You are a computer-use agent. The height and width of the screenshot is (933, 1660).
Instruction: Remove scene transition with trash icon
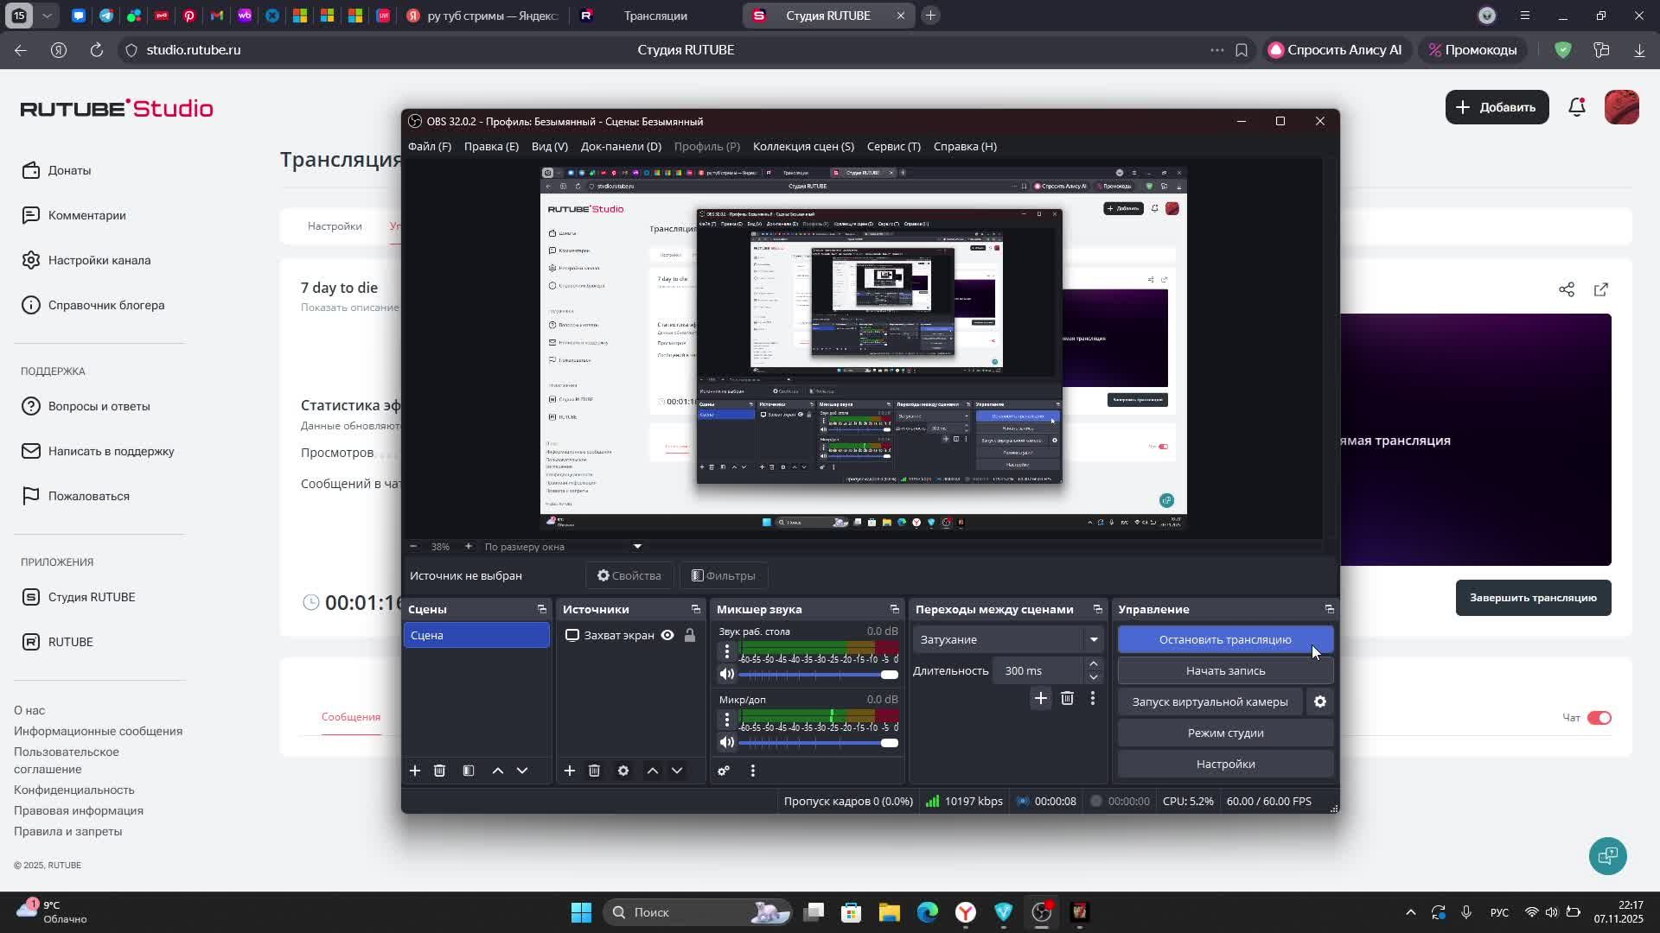pyautogui.click(x=1067, y=698)
